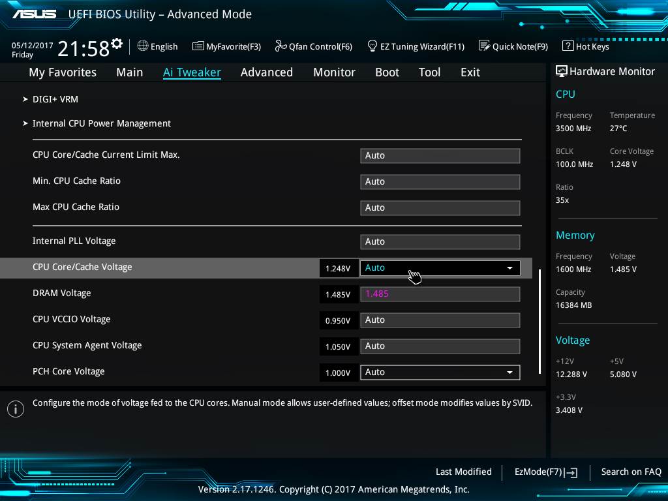The width and height of the screenshot is (668, 501).
Task: Click the settings list scrollbar
Action: [539, 322]
